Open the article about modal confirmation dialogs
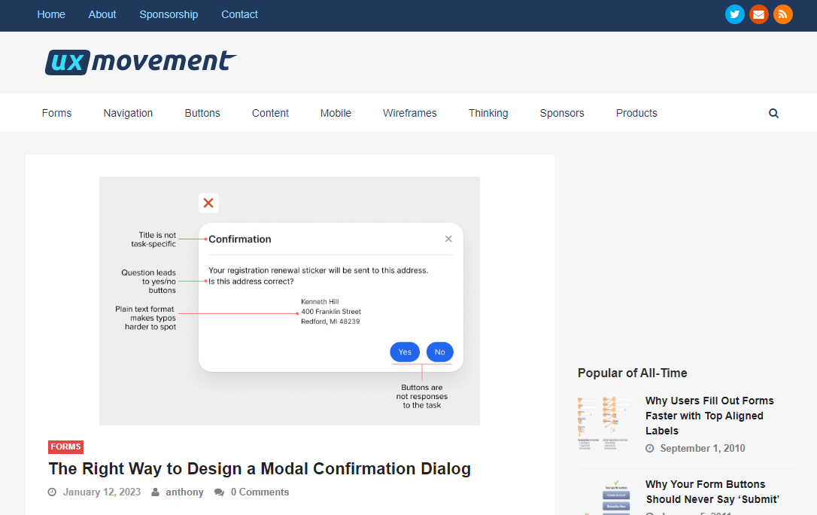817x515 pixels. point(259,468)
